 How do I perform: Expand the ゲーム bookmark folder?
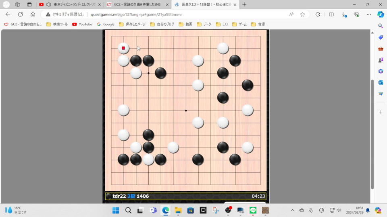pyautogui.click(x=239, y=24)
